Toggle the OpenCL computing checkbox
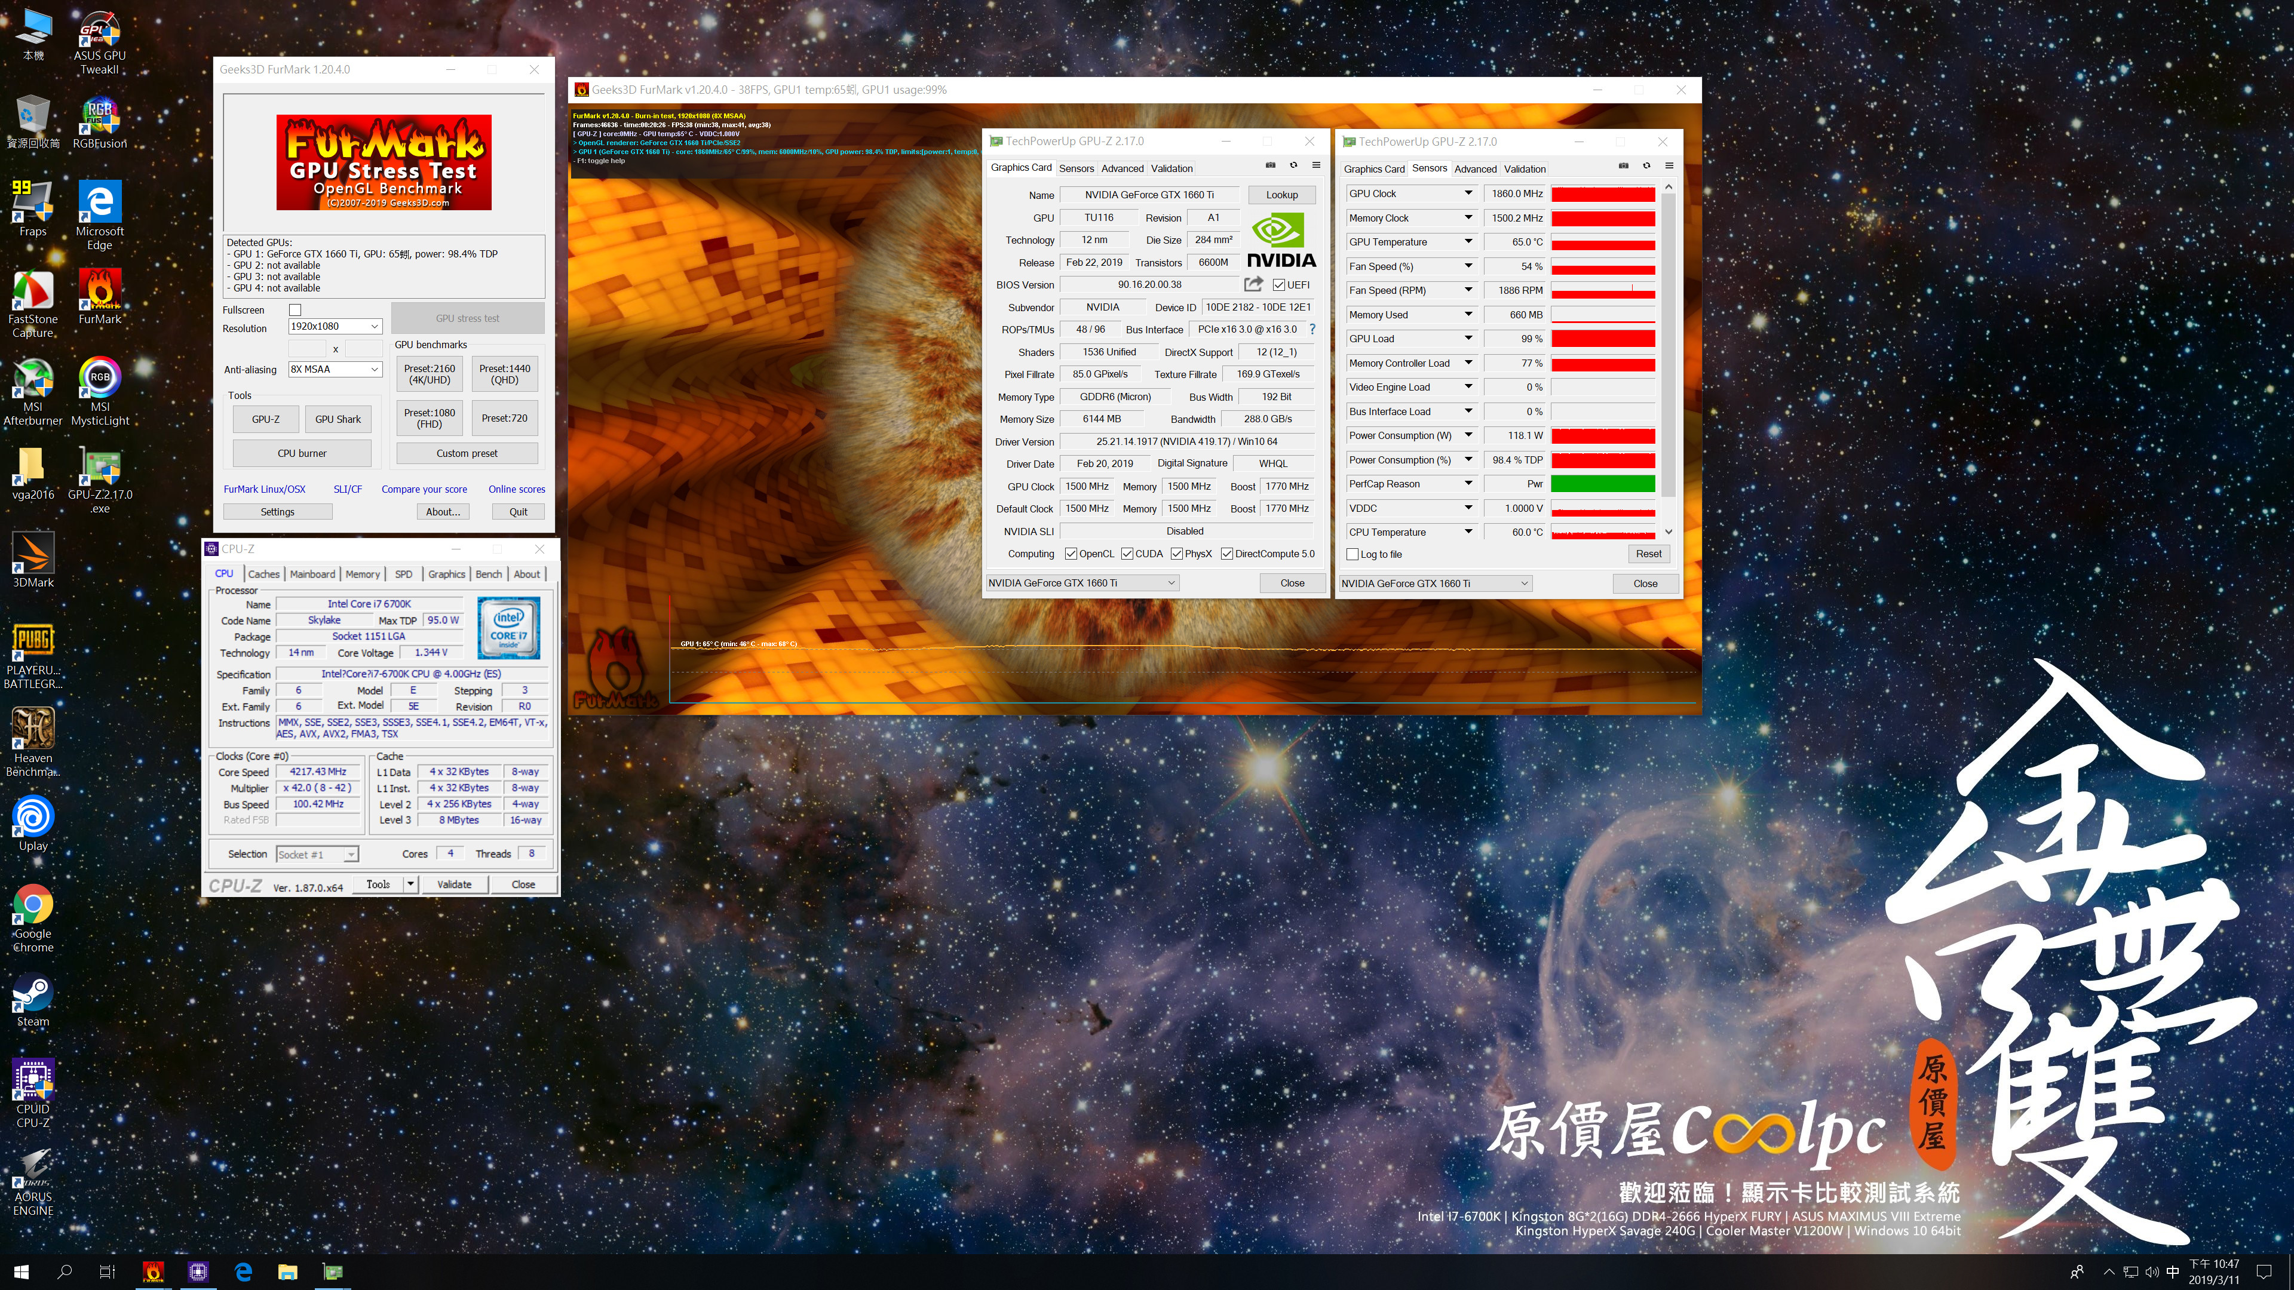This screenshot has width=2294, height=1290. point(1071,554)
